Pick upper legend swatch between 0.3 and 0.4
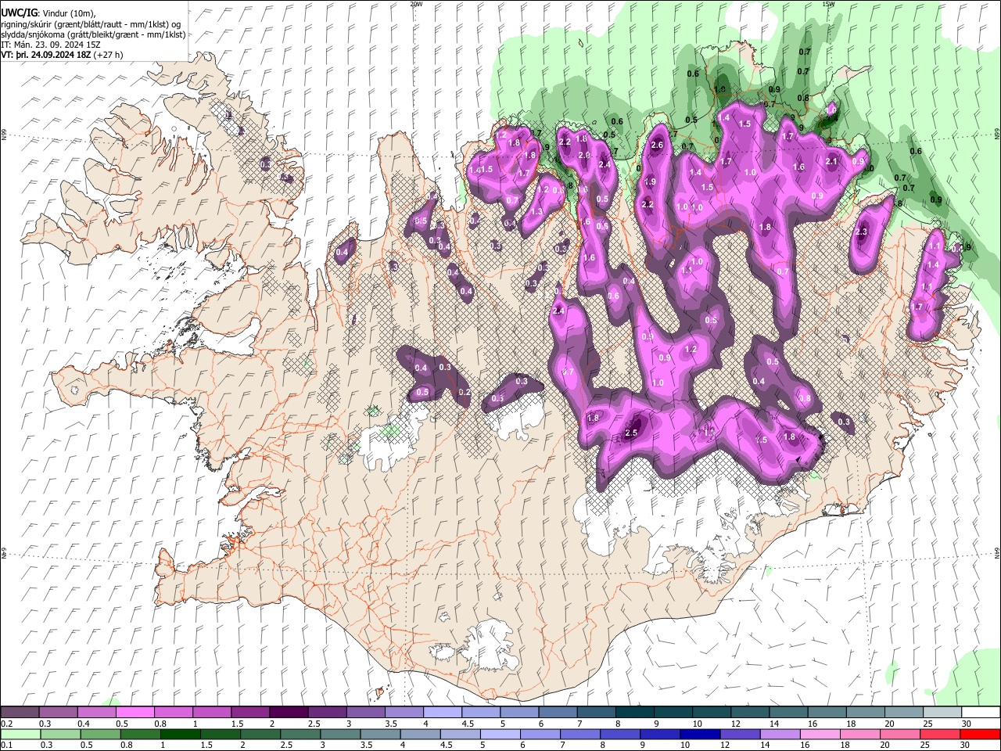The height and width of the screenshot is (751, 1001). pos(58,712)
